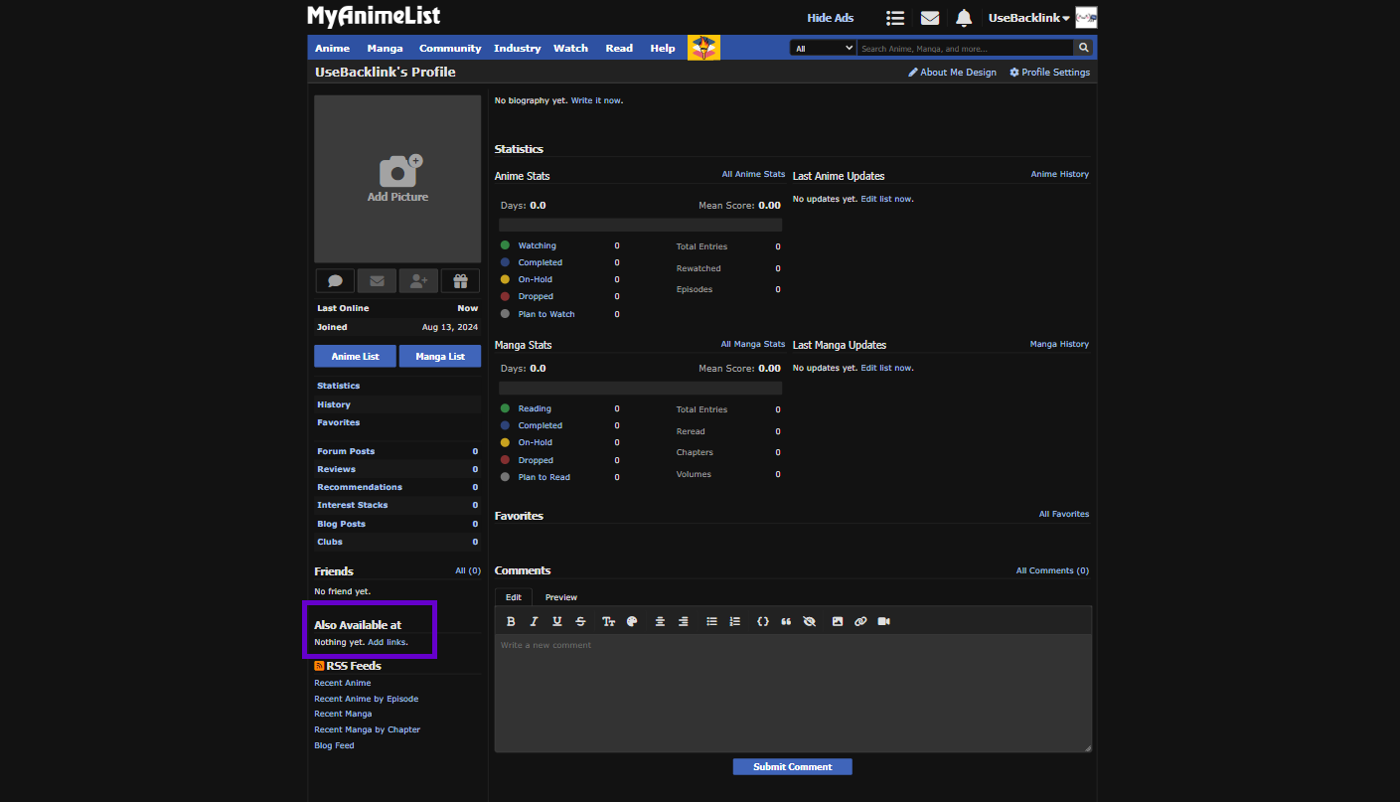This screenshot has height=802, width=1400.
Task: Click the Write a new comment field
Action: point(792,686)
